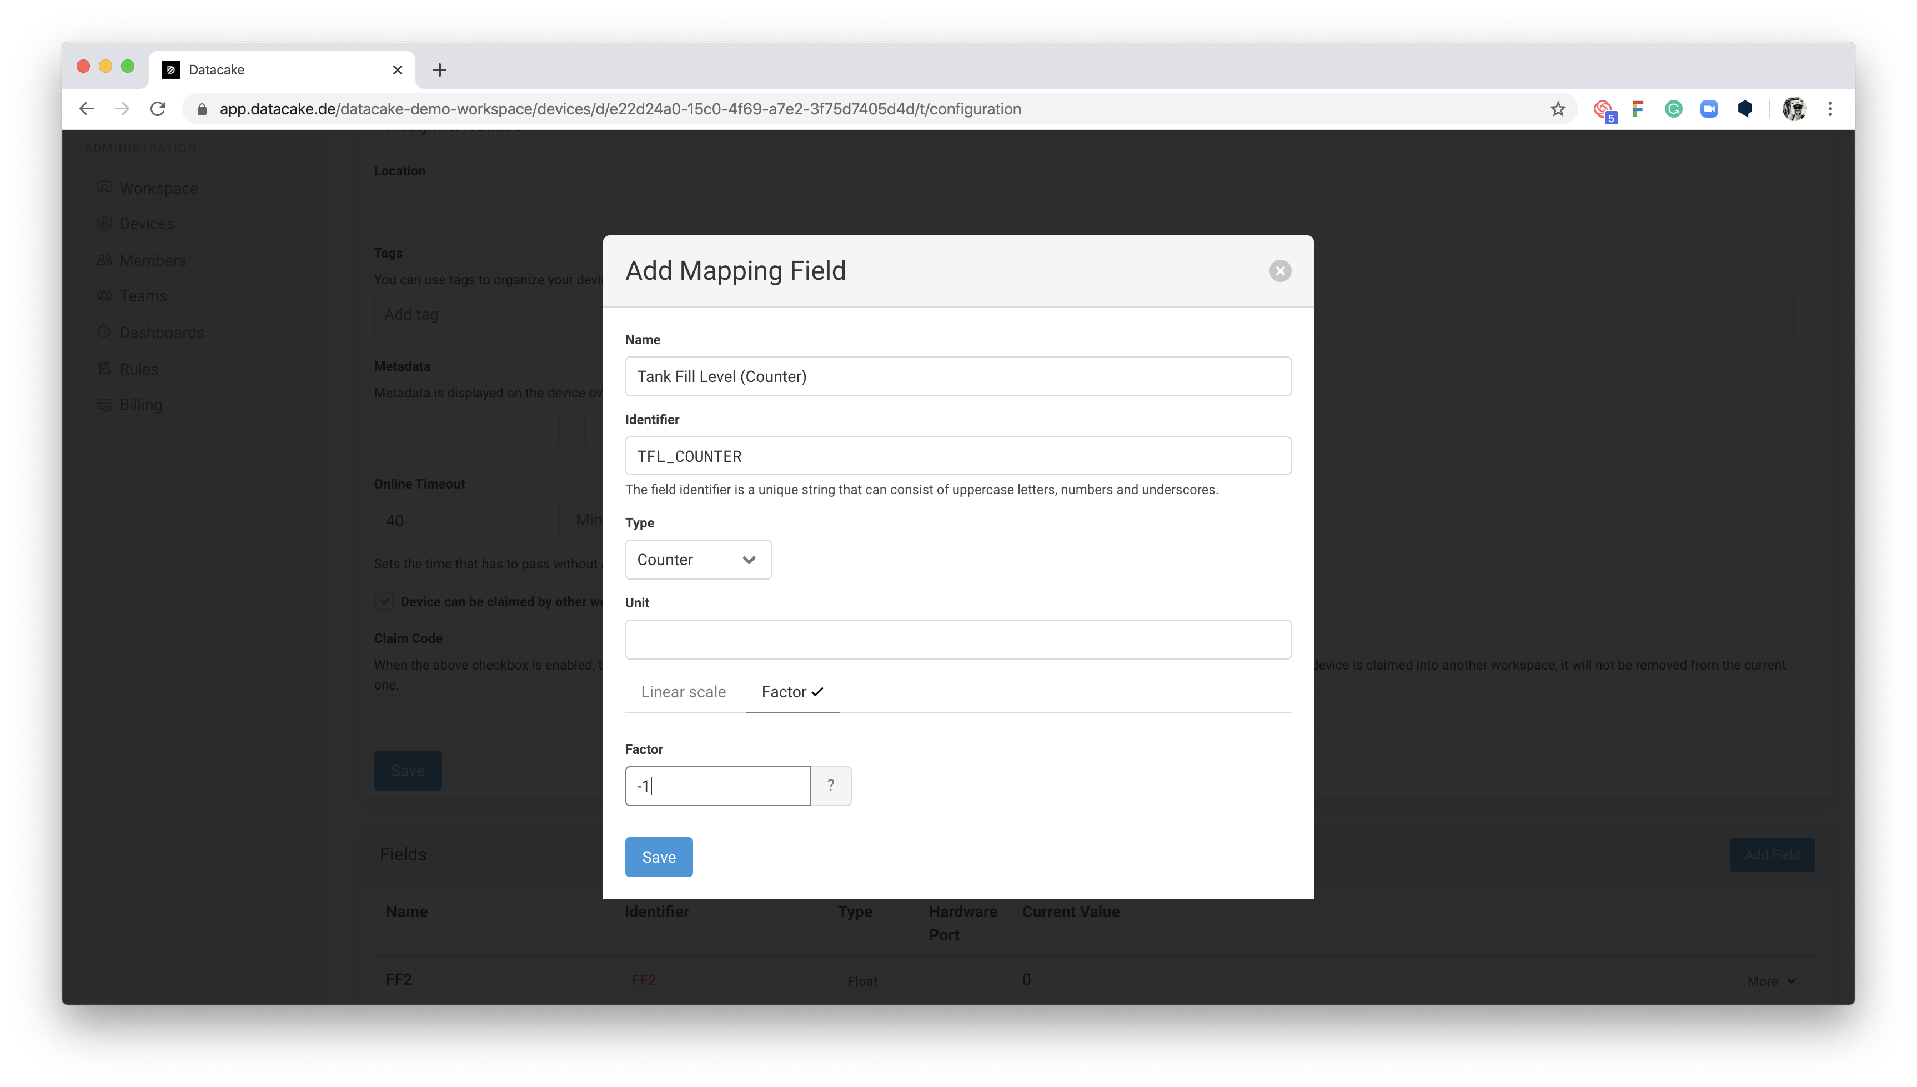
Task: Click the question mark help next to Factor
Action: click(x=830, y=786)
